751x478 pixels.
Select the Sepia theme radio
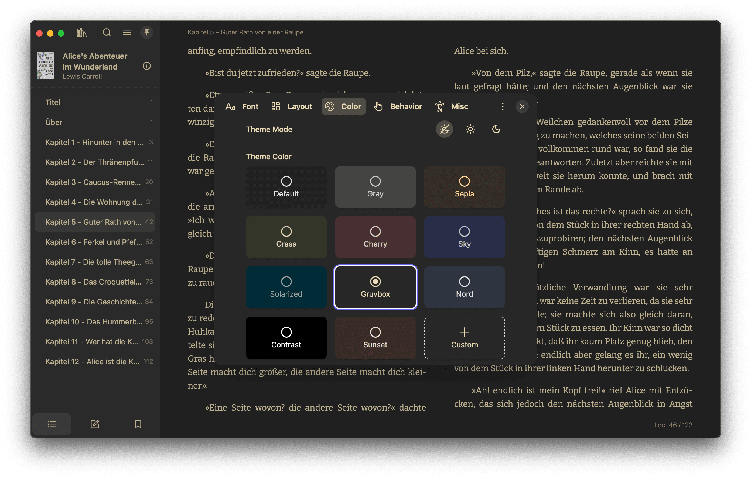point(464,181)
